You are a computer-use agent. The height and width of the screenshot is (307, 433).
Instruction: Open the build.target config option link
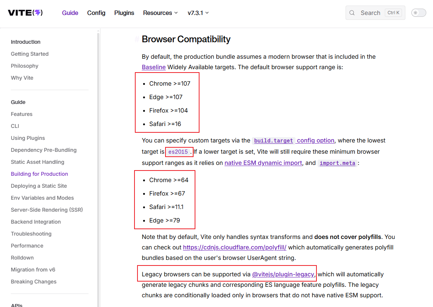tap(293, 141)
